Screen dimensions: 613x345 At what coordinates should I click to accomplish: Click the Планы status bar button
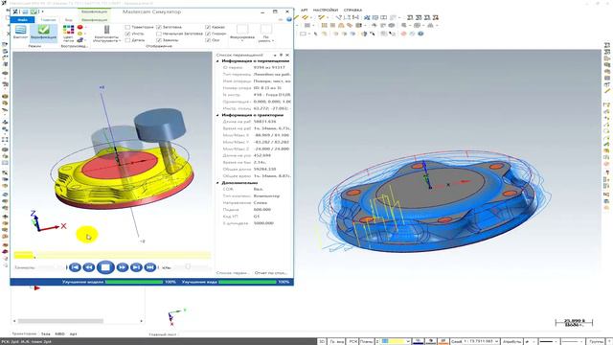366,341
